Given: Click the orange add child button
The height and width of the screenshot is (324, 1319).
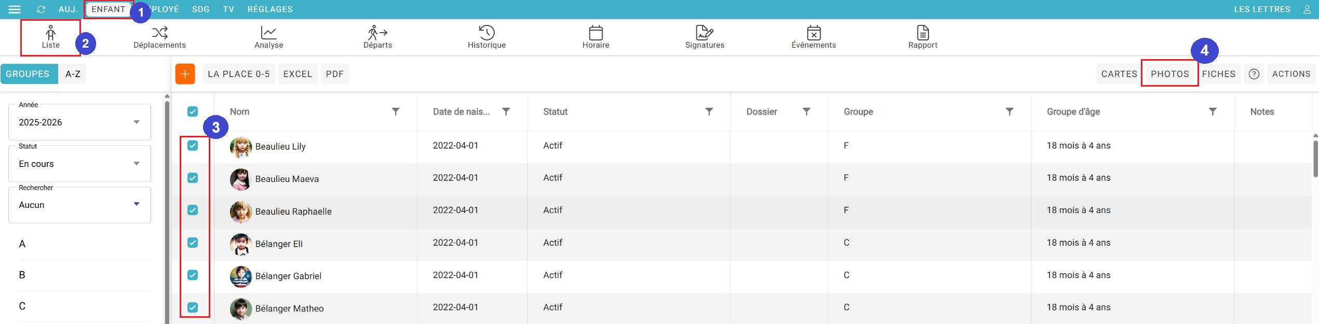Looking at the screenshot, I should point(185,74).
